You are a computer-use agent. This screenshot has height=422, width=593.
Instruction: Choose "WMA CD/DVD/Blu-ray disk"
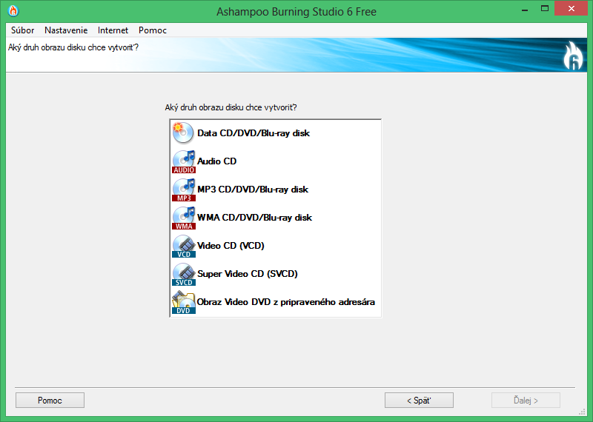pyautogui.click(x=275, y=218)
